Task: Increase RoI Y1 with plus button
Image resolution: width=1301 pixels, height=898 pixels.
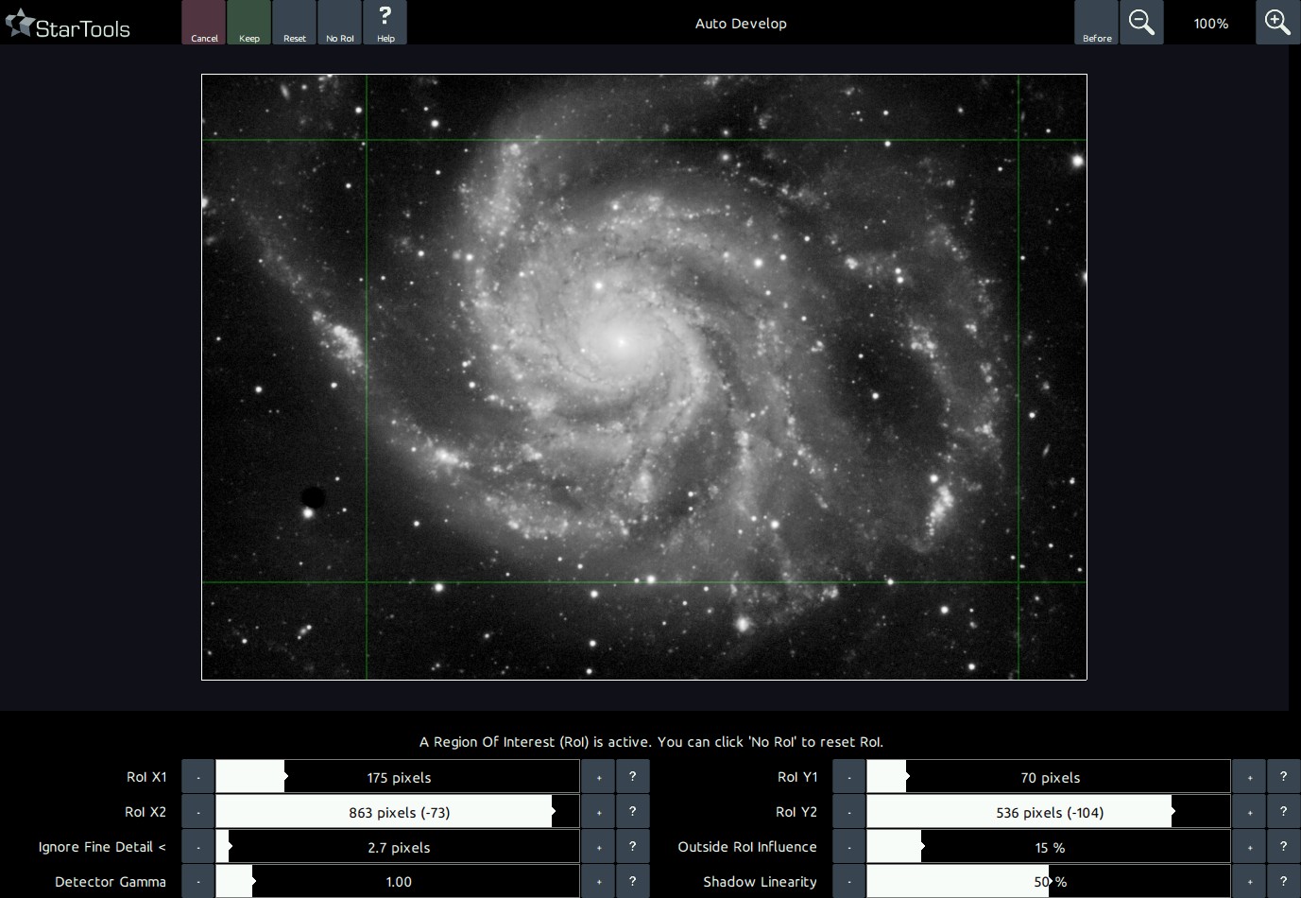Action: 1250,777
